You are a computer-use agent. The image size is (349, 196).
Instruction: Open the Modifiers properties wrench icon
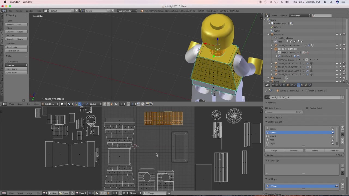pyautogui.click(x=295, y=85)
